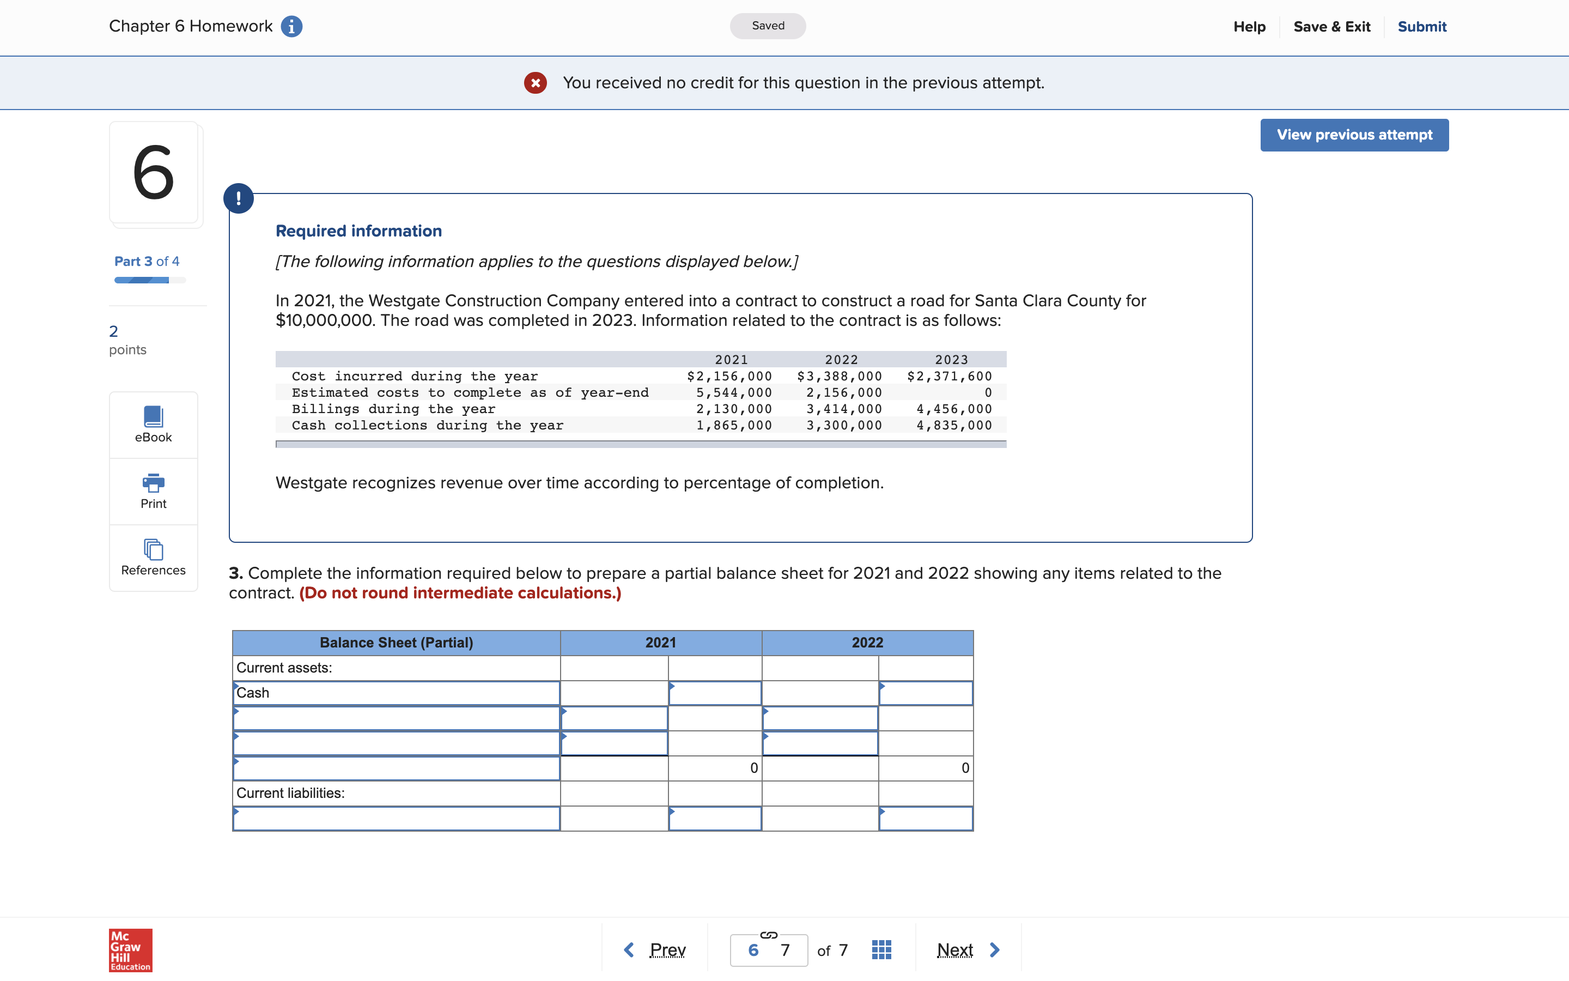This screenshot has width=1569, height=981.
Task: Click the red error X icon
Action: click(535, 83)
